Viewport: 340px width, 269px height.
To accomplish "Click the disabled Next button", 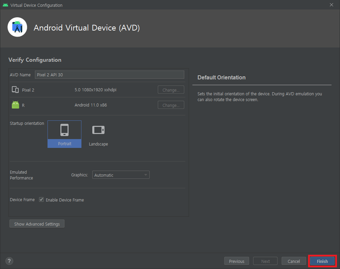I will pos(265,261).
